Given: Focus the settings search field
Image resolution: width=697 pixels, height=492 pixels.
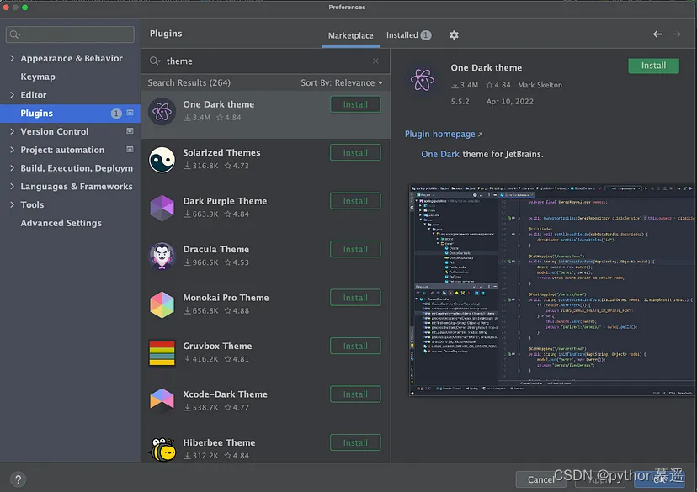Looking at the screenshot, I should pos(70,34).
